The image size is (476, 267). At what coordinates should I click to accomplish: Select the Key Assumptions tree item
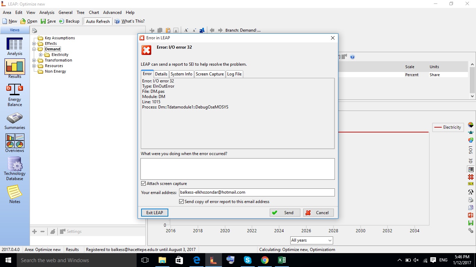[60, 38]
